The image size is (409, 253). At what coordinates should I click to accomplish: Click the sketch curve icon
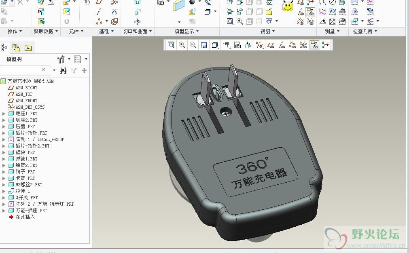coord(114,12)
